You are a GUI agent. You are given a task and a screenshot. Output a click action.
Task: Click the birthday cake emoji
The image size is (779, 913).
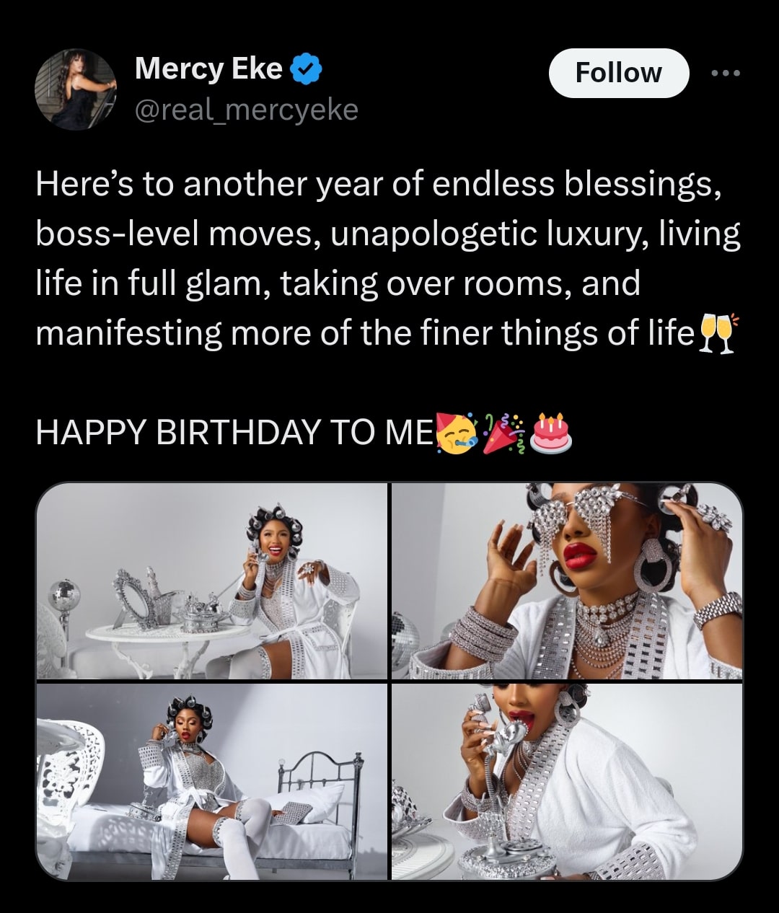[551, 433]
